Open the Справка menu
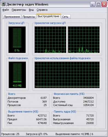The image size is (108, 137). click(42, 10)
